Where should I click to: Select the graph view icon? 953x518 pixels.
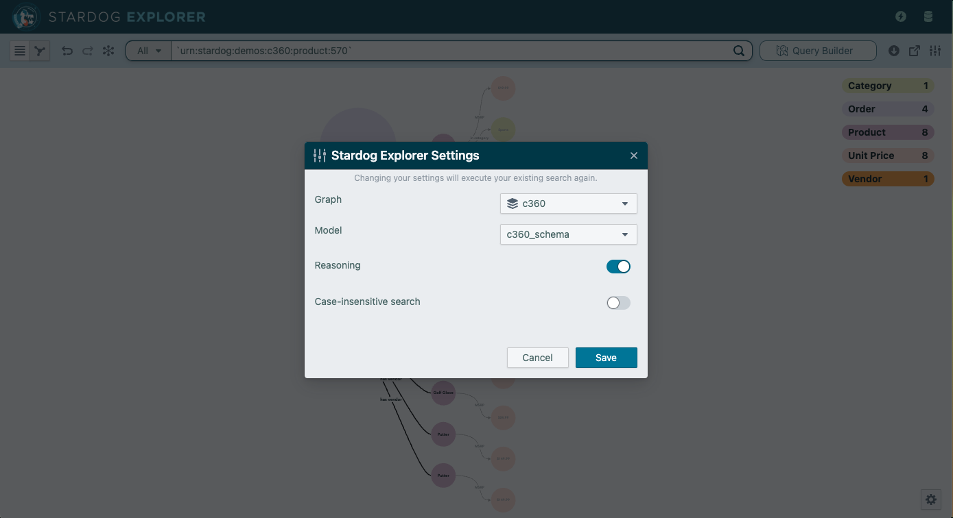(39, 50)
